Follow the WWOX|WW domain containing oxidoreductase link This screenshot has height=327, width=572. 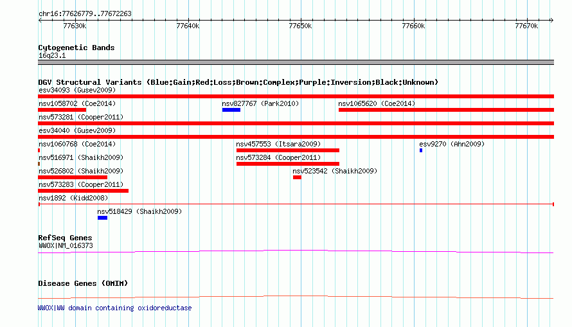click(x=114, y=308)
